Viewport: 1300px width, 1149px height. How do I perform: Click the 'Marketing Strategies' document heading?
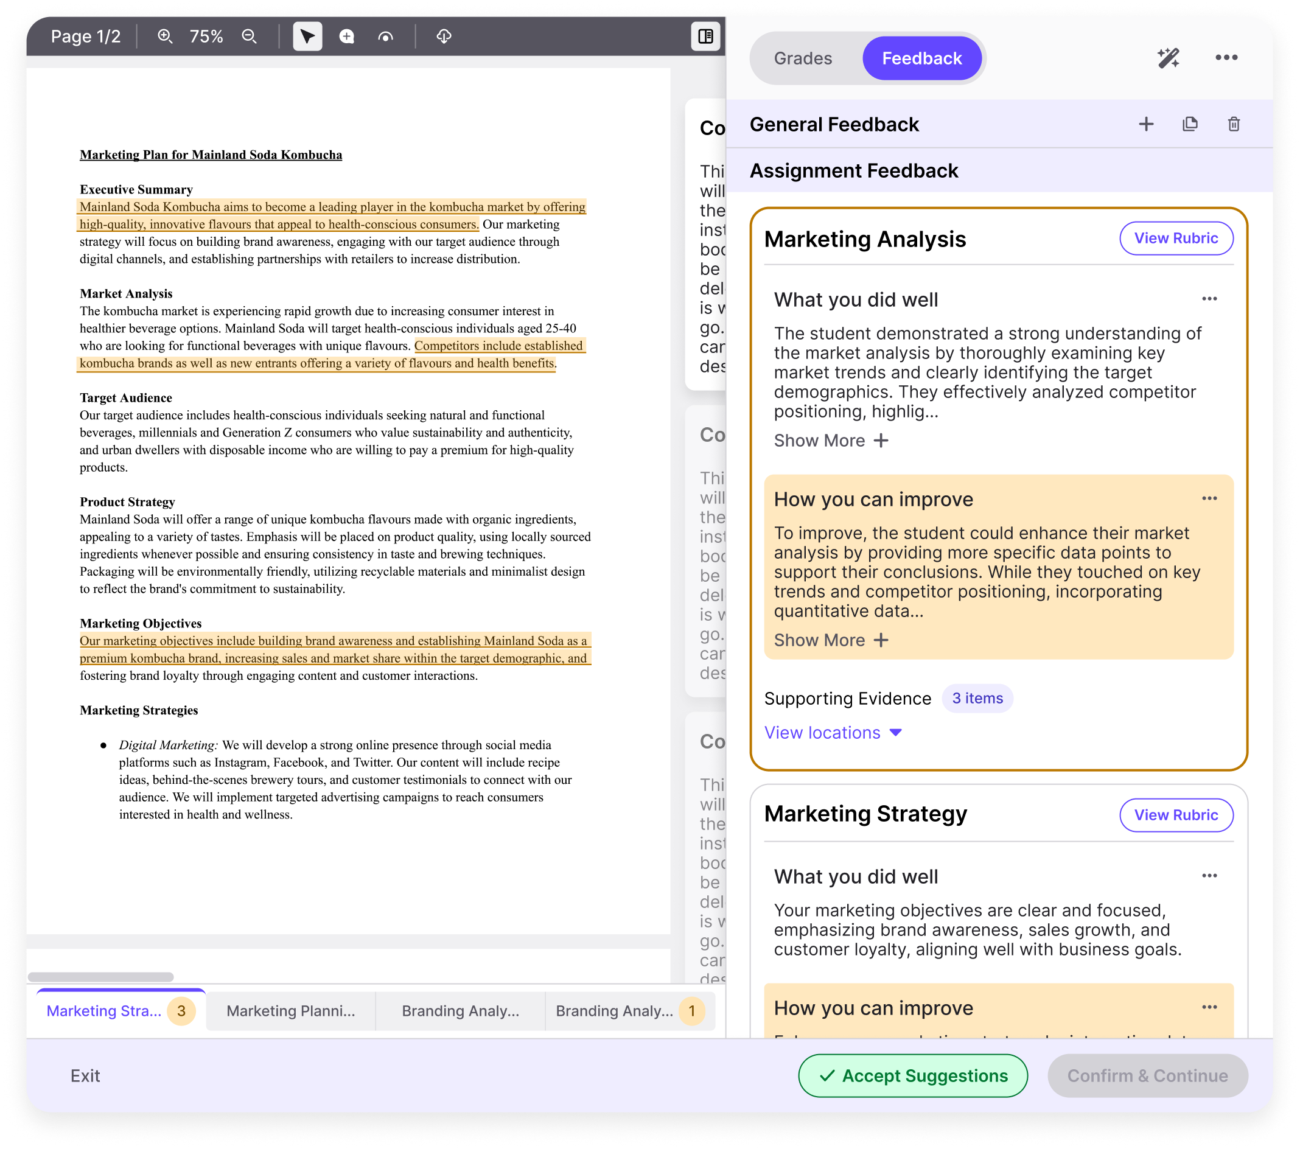[x=139, y=710]
